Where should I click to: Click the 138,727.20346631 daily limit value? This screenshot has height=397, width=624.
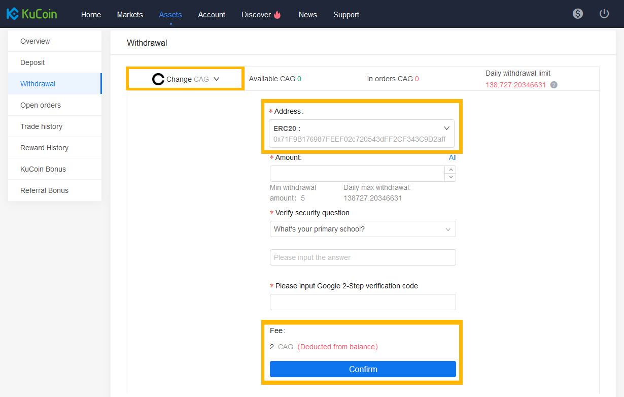point(516,85)
